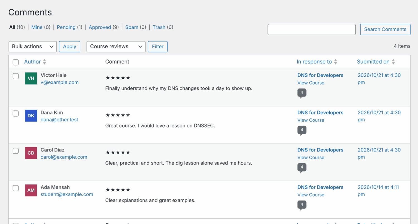Open DNS for Developers link in Carol Diaz's row
This screenshot has height=224, width=418.
point(320,150)
